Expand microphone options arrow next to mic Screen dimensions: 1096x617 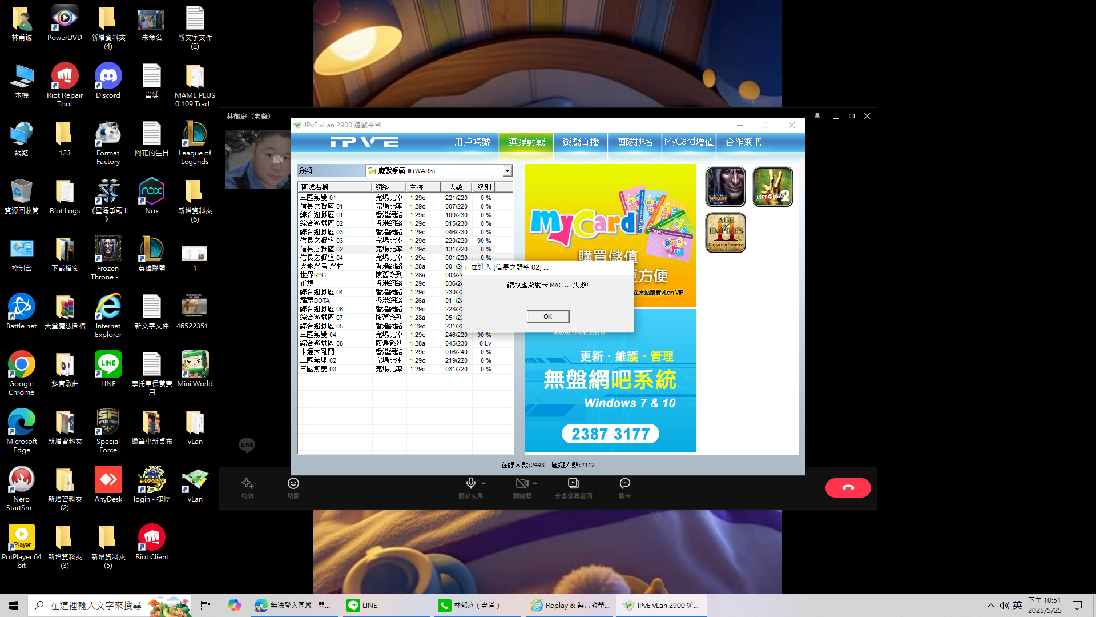pyautogui.click(x=483, y=484)
